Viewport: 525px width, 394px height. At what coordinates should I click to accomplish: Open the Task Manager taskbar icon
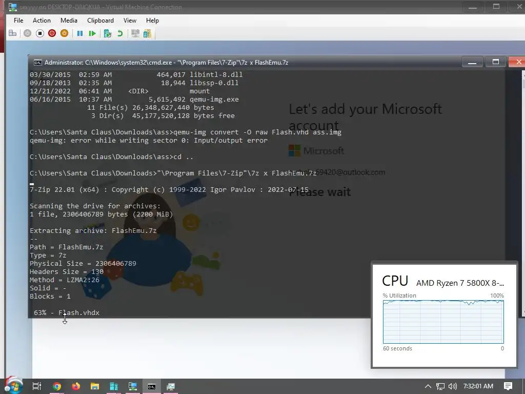171,386
